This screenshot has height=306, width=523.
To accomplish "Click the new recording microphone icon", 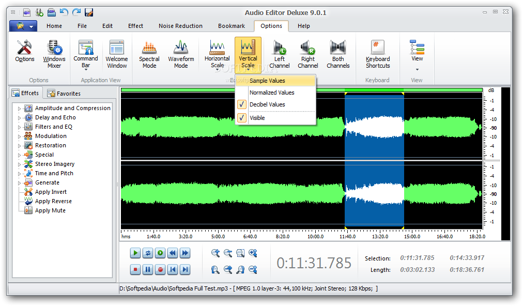I will click(39, 13).
